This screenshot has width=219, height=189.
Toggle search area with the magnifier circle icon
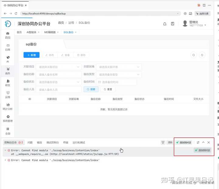point(193,55)
